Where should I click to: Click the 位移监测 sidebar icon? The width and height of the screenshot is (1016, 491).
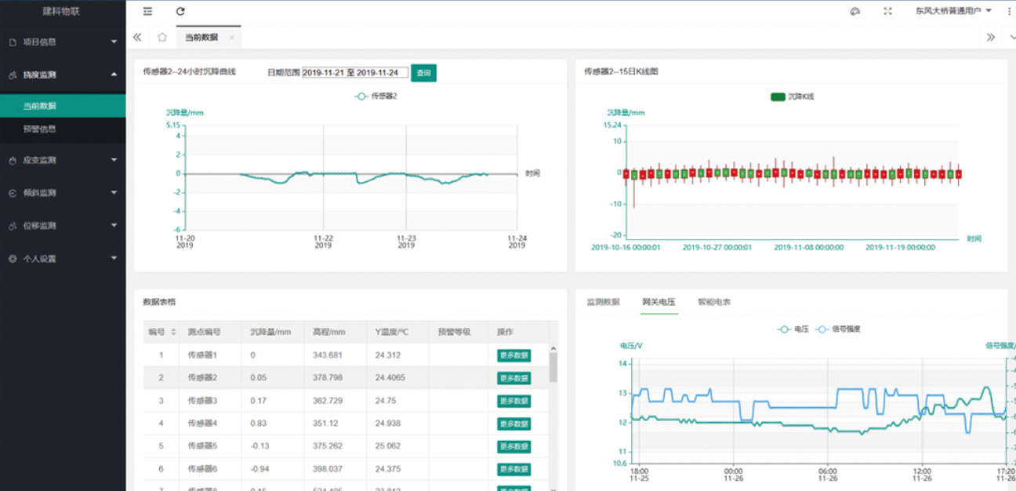[x=12, y=226]
